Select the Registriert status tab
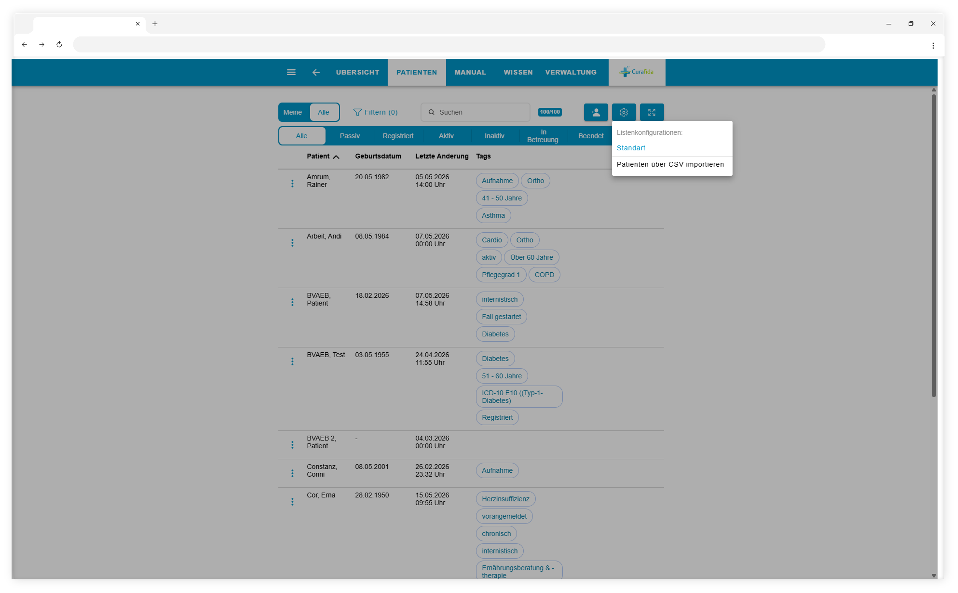Screen dimensions: 958x593 click(398, 136)
